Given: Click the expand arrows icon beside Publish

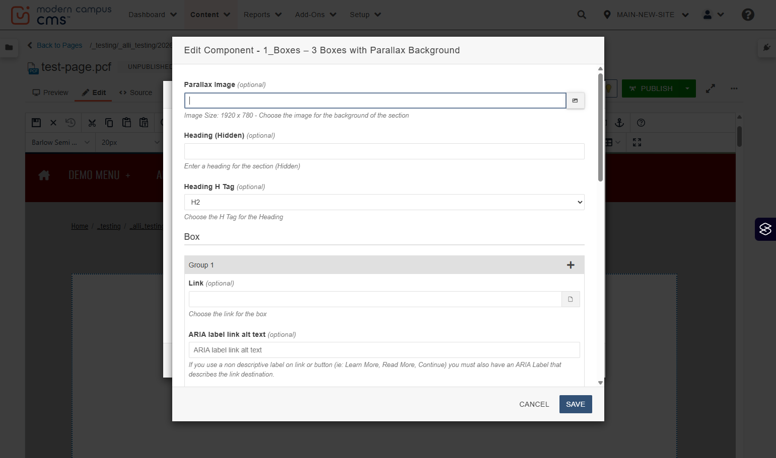Looking at the screenshot, I should pos(711,88).
